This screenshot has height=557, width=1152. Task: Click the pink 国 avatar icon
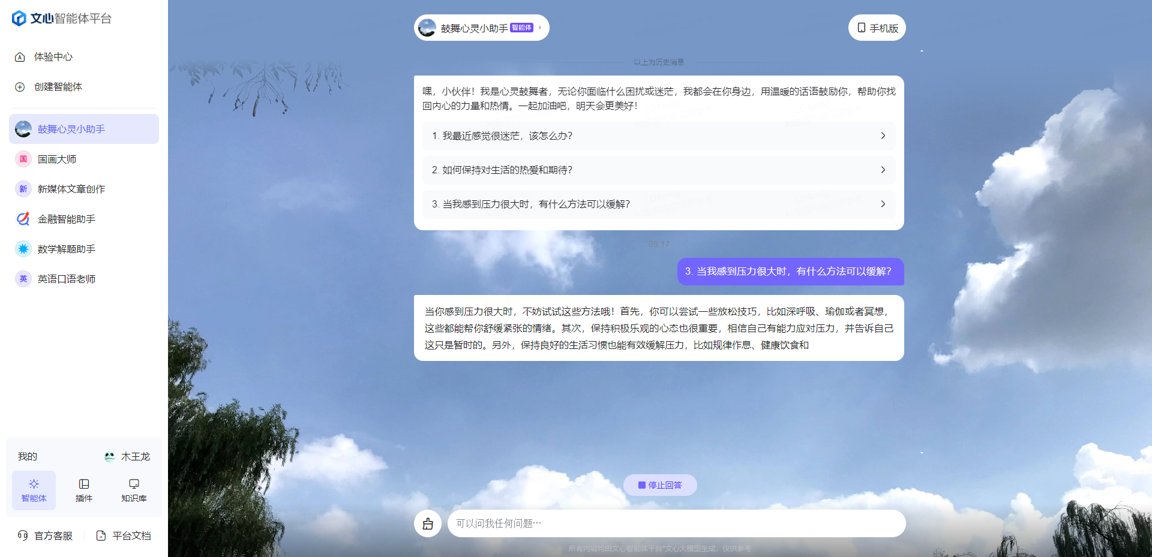23,159
